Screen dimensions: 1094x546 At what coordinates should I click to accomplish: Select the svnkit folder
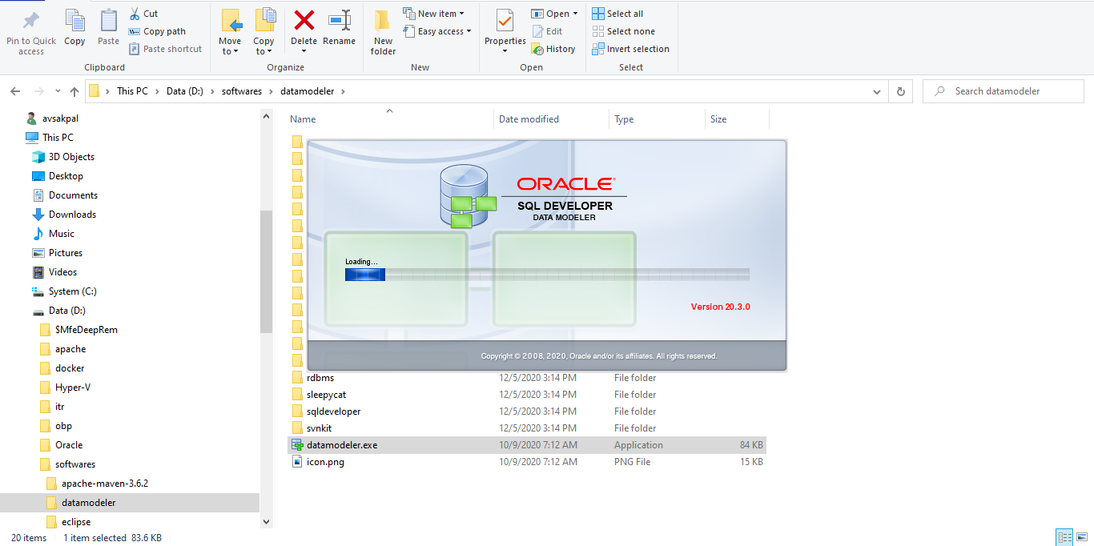319,428
